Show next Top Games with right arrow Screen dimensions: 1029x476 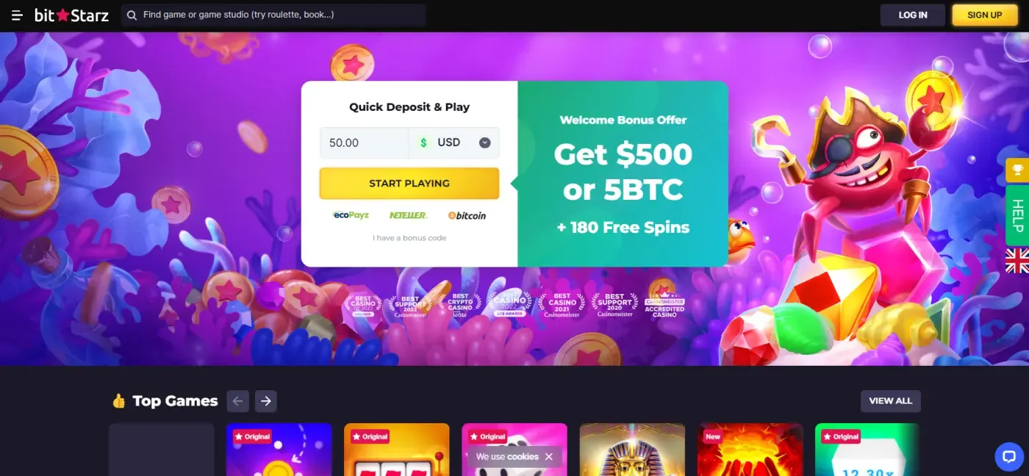tap(266, 401)
